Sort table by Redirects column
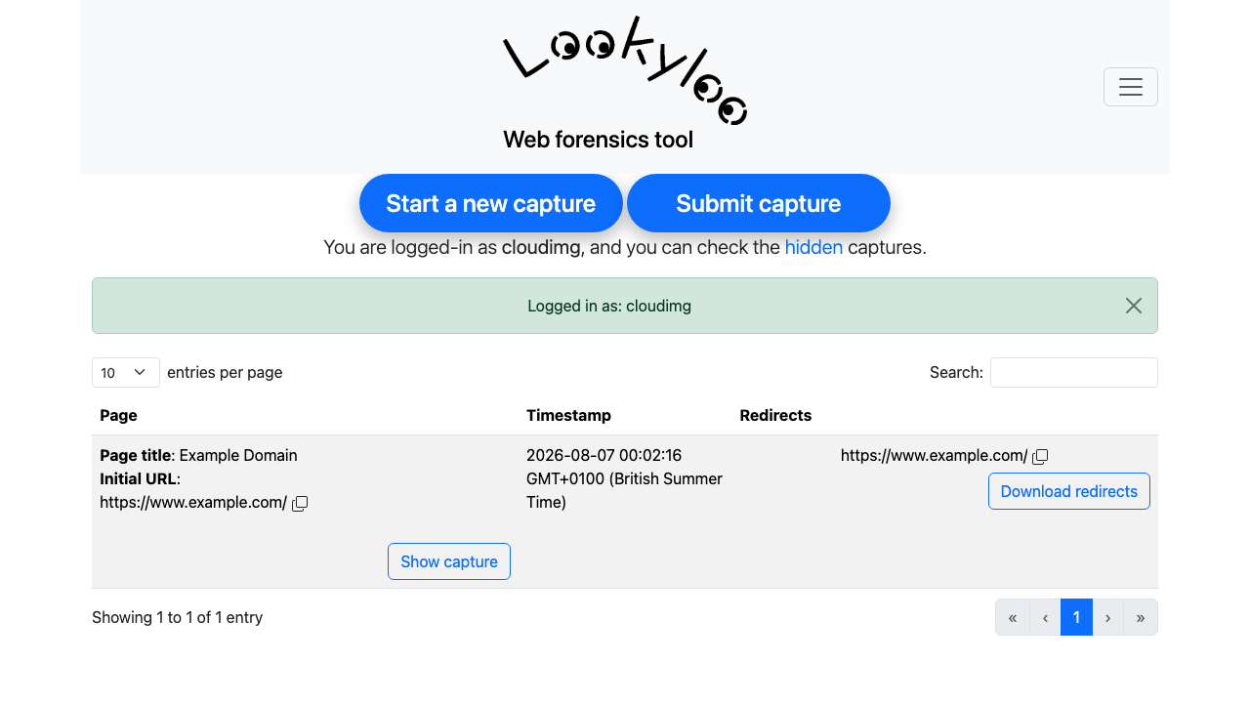 pyautogui.click(x=775, y=415)
